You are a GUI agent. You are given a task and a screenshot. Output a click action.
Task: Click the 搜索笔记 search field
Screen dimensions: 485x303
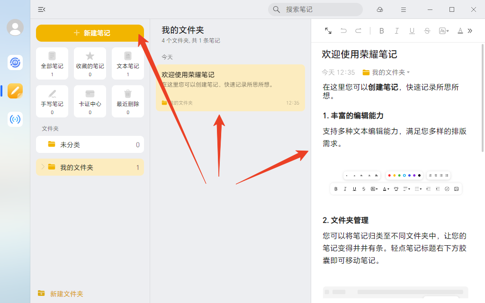click(x=315, y=9)
